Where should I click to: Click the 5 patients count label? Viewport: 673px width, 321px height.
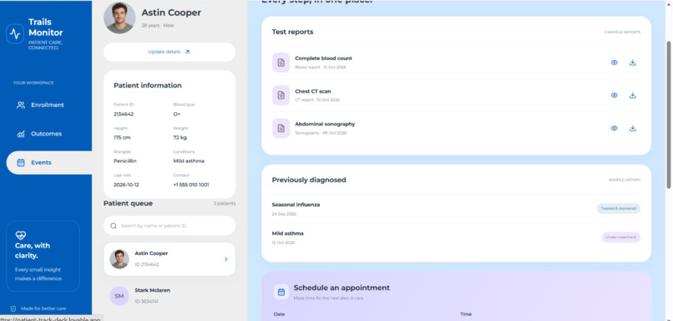click(225, 204)
